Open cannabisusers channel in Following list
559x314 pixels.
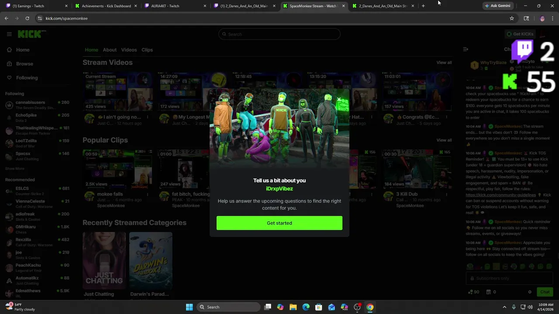37,105
